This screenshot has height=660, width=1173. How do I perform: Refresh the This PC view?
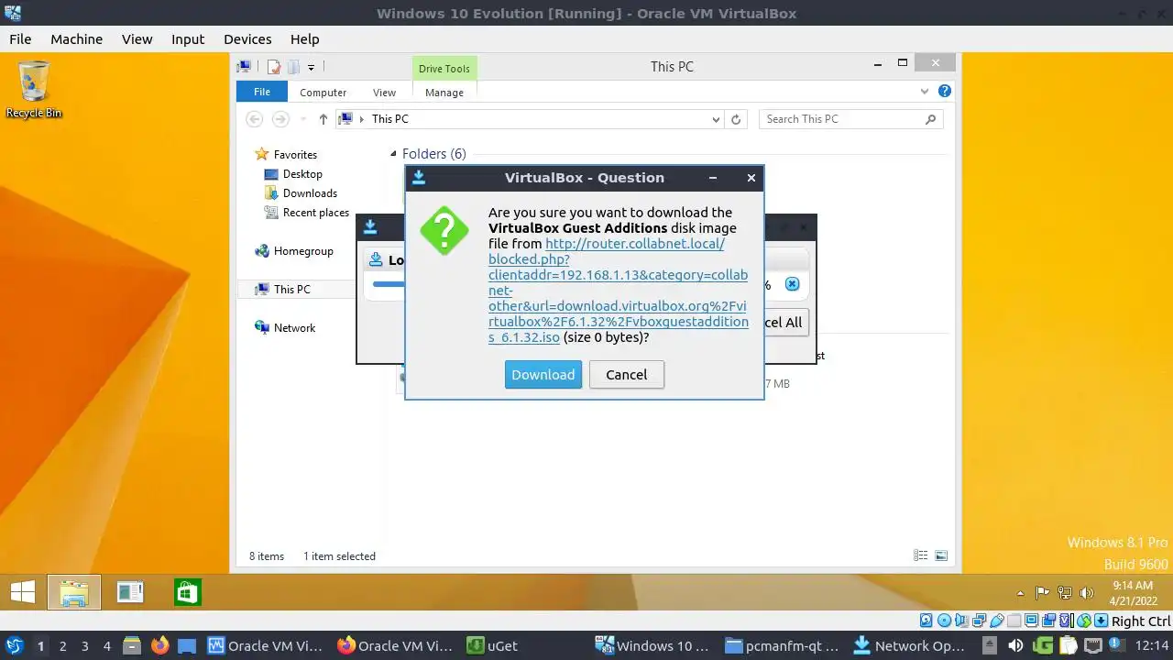(x=736, y=119)
